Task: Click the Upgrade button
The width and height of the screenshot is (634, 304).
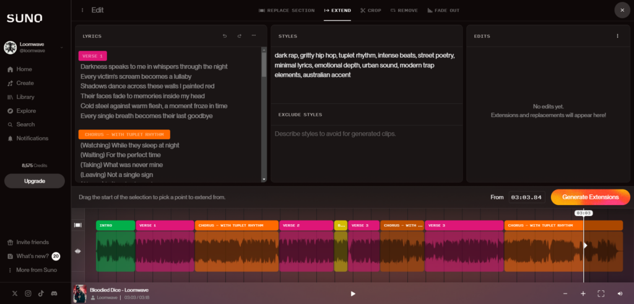Action: pyautogui.click(x=35, y=181)
